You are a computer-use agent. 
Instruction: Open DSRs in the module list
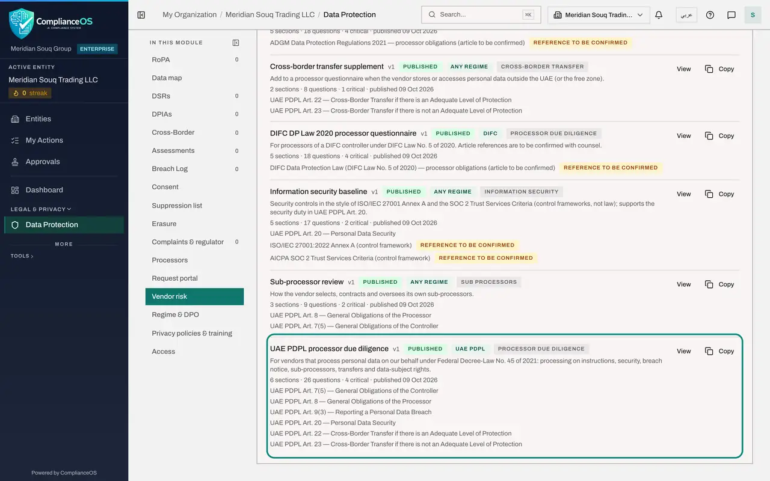coord(194,96)
